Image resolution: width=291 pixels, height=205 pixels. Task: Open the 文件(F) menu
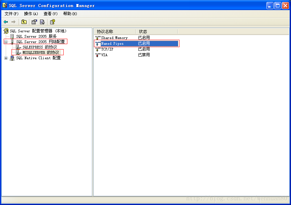(x=11, y=14)
